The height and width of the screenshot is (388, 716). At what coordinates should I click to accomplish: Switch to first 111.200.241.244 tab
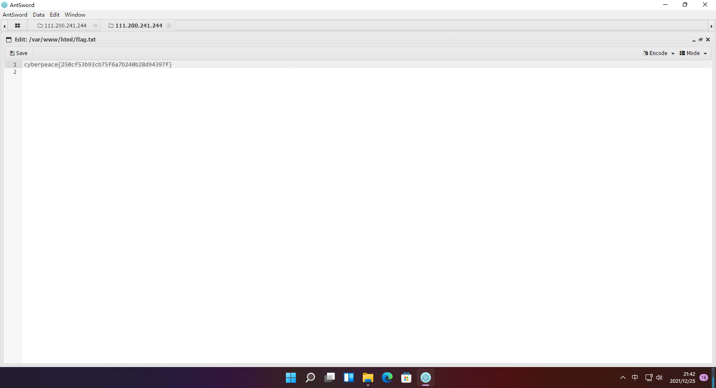pyautogui.click(x=65, y=26)
